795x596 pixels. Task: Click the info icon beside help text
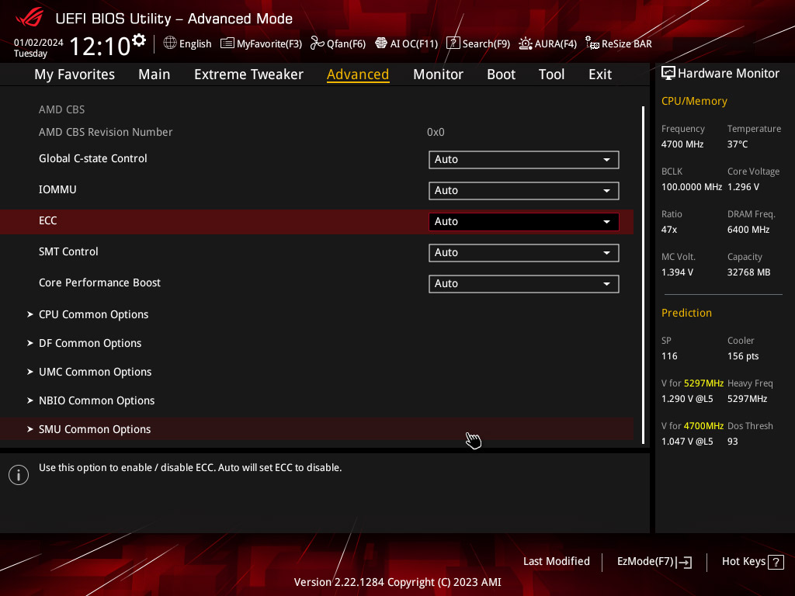[x=19, y=475]
